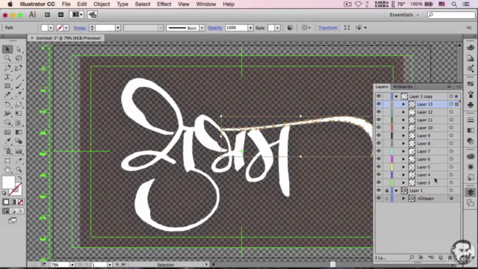Open the Opacity value dropdown arrow
The image size is (478, 269).
click(251, 28)
